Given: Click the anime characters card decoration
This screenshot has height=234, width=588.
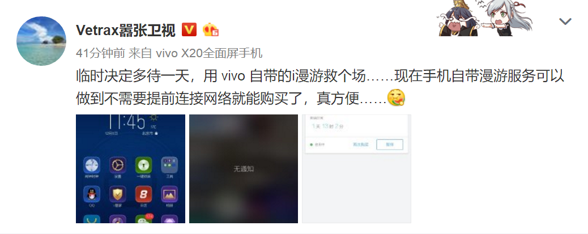Looking at the screenshot, I should [485, 18].
